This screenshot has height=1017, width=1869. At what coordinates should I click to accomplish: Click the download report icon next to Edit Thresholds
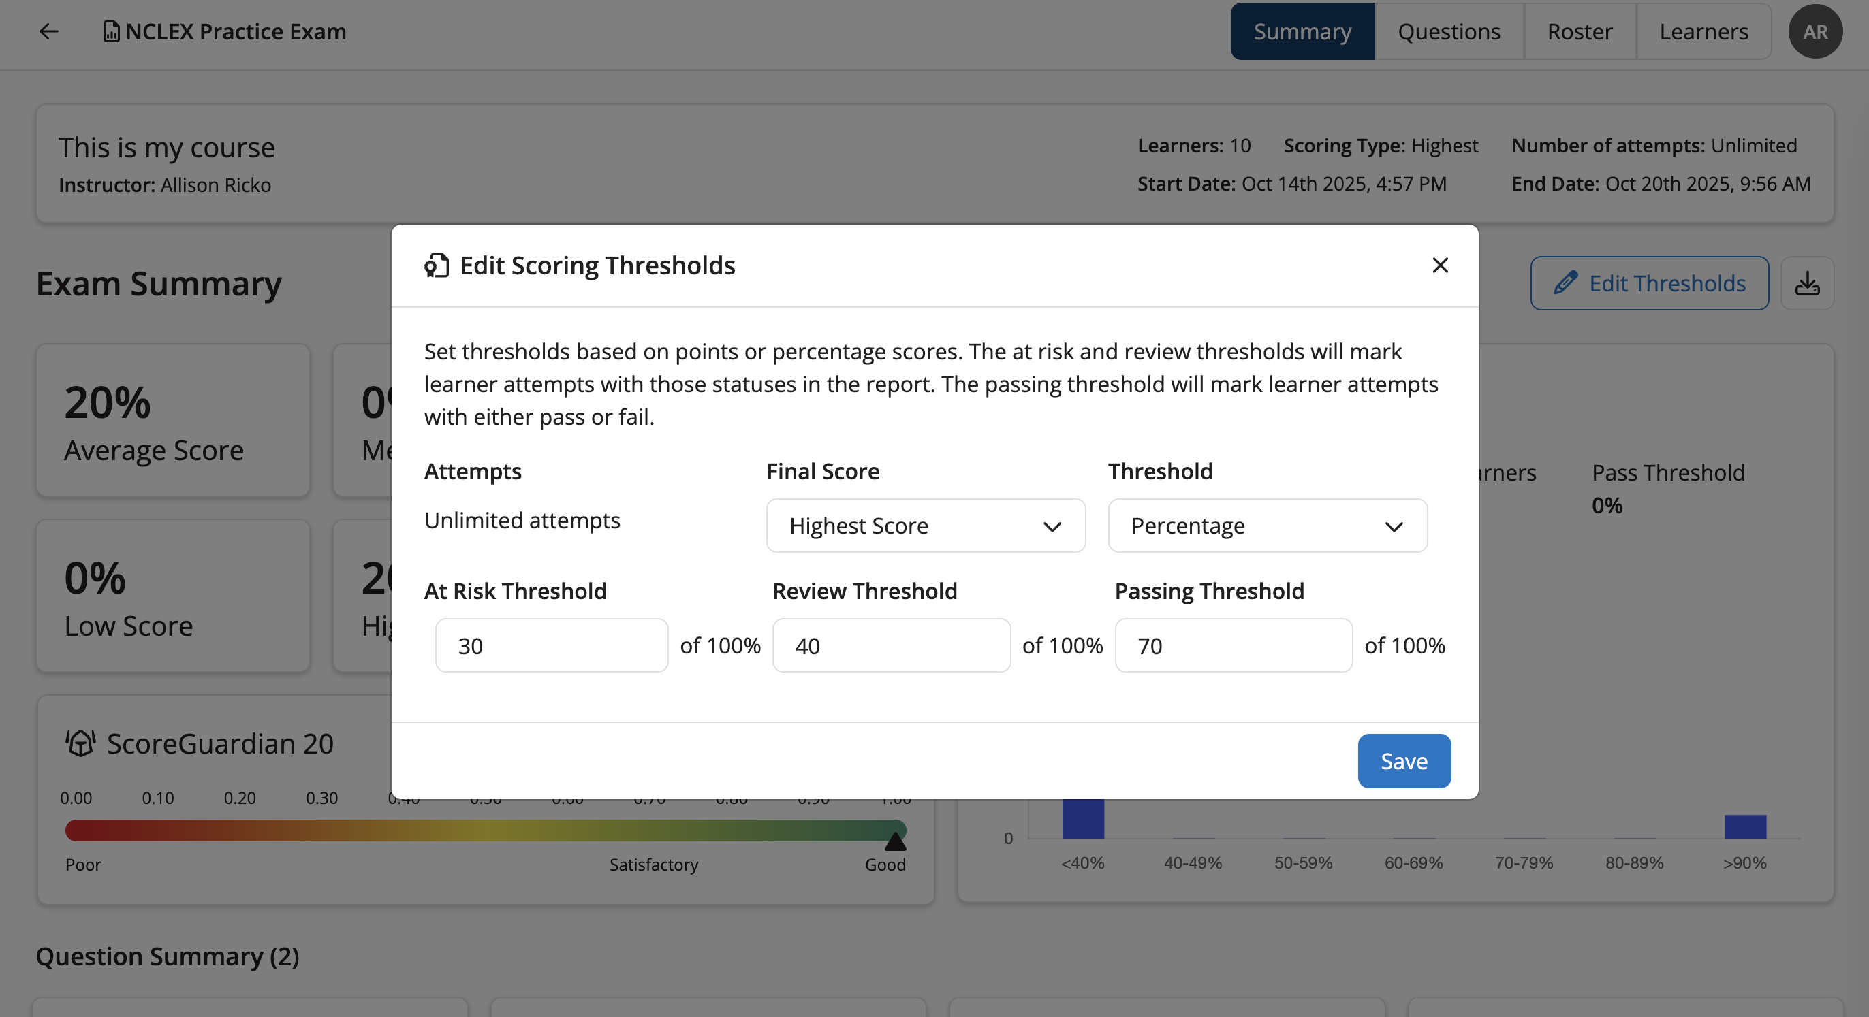click(1808, 282)
